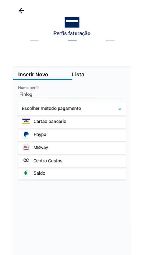Pick Centro Custos payment option
This screenshot has height=255, width=144.
(x=72, y=161)
